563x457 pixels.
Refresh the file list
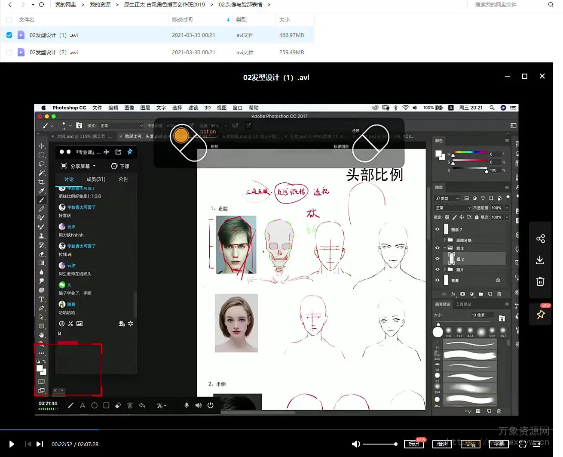pos(42,5)
